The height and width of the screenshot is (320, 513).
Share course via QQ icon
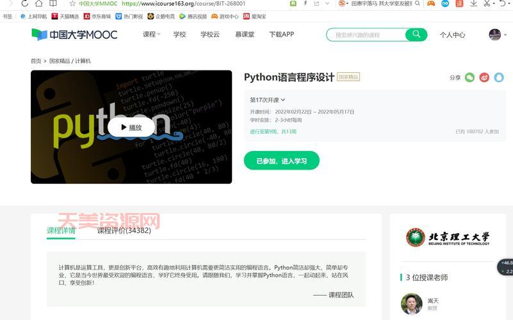point(499,77)
